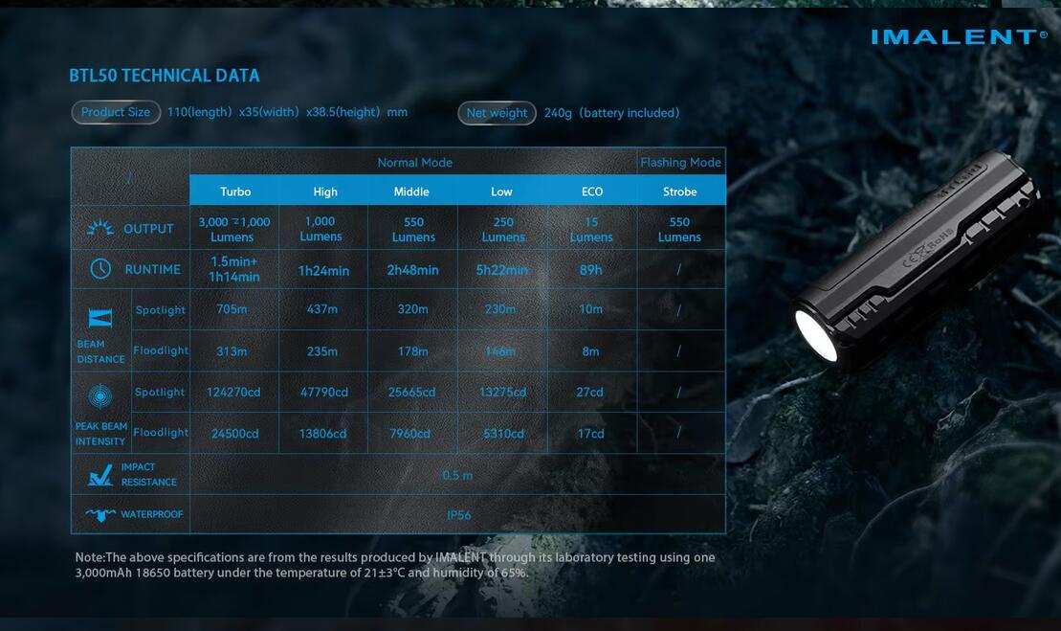Click the IP56 waterproof rating value
1061x631 pixels.
(x=459, y=515)
